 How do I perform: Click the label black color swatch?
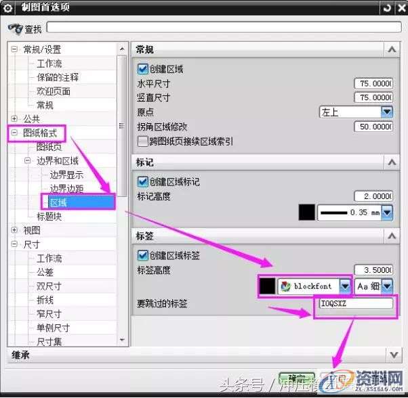coord(267,286)
